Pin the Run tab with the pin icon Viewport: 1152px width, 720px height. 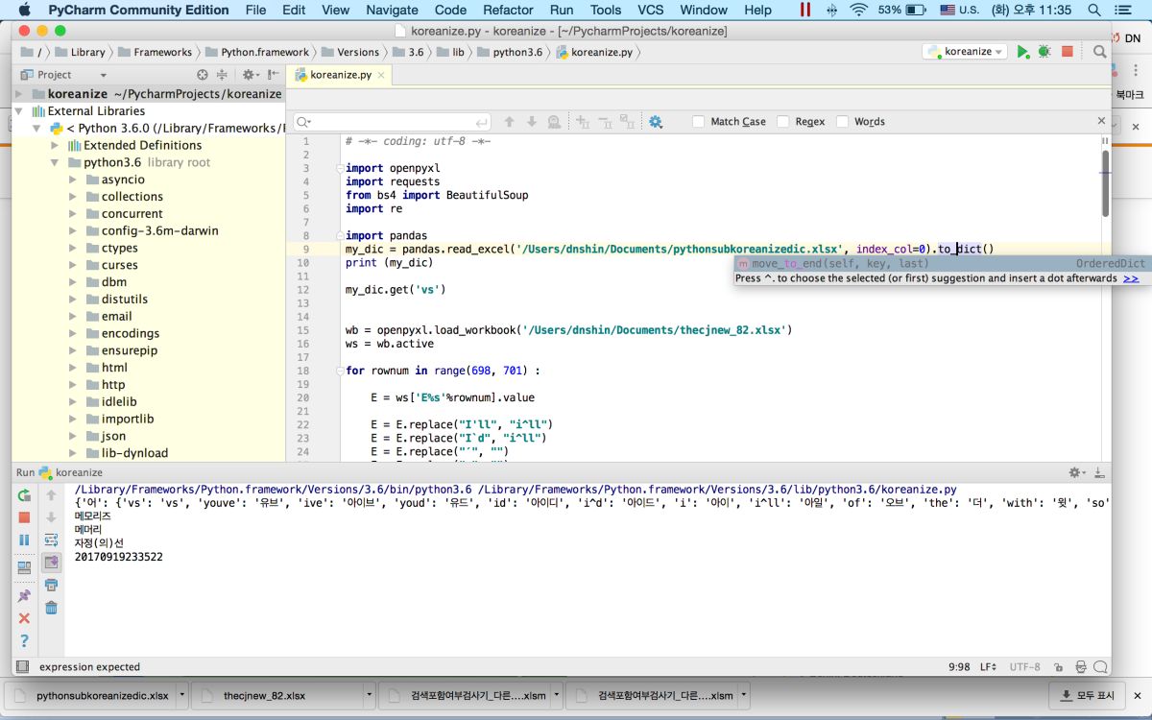click(x=25, y=596)
